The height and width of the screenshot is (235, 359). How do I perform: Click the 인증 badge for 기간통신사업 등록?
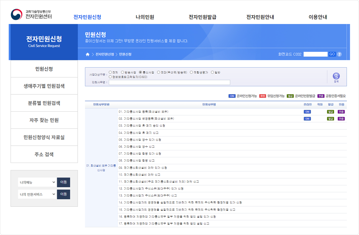tap(341, 112)
